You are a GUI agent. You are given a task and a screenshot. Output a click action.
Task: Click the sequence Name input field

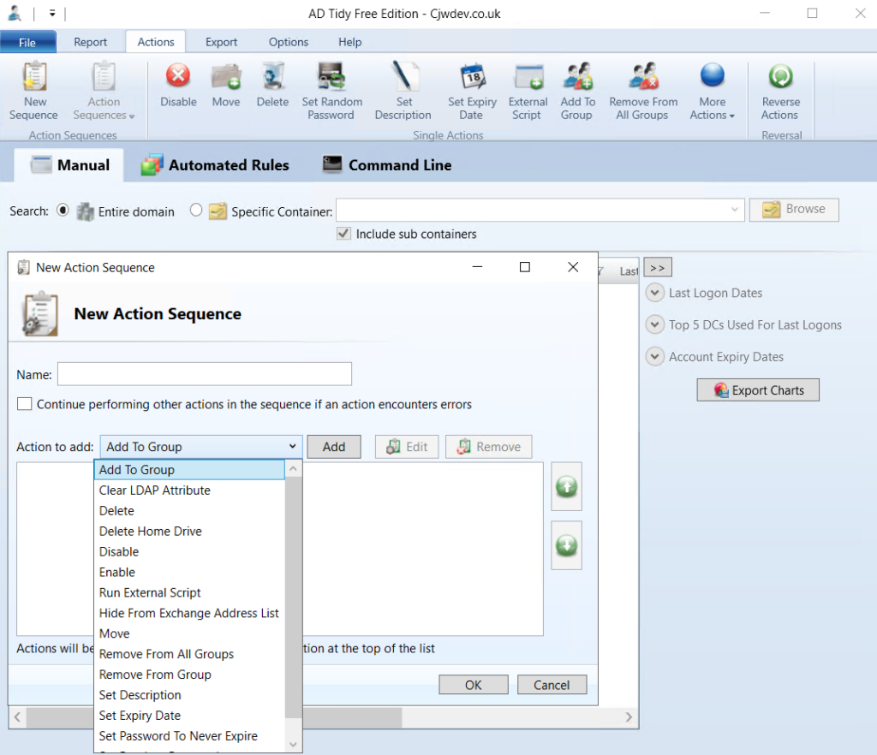[204, 374]
